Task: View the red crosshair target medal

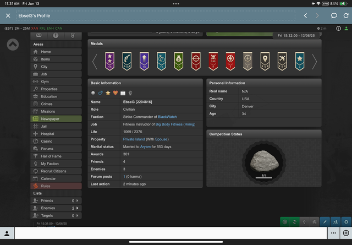Action: 196,61
